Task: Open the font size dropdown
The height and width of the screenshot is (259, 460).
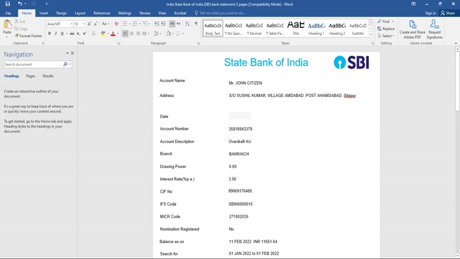Action: point(83,24)
